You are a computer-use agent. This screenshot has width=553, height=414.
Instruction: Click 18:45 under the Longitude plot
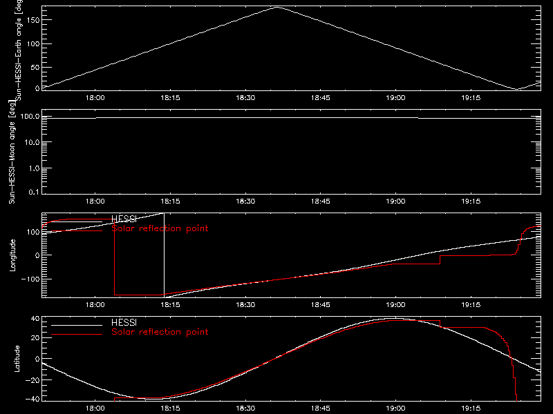click(321, 305)
